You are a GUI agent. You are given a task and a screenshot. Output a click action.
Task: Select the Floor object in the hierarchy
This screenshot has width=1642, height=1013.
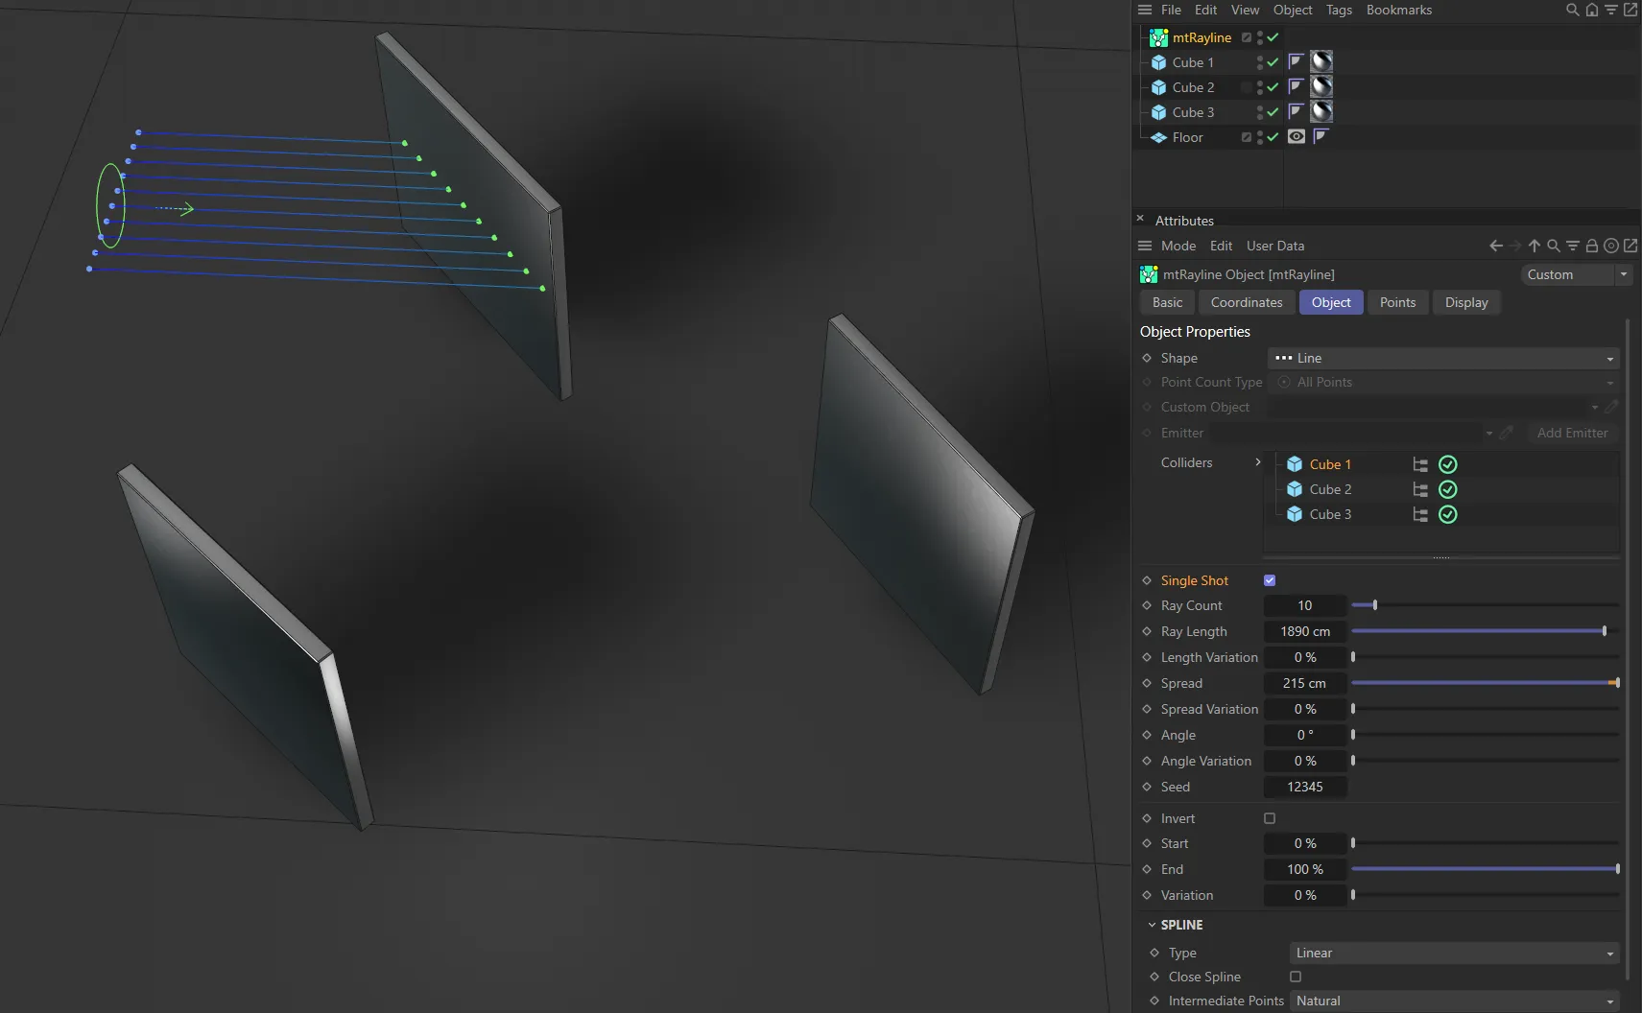point(1187,137)
